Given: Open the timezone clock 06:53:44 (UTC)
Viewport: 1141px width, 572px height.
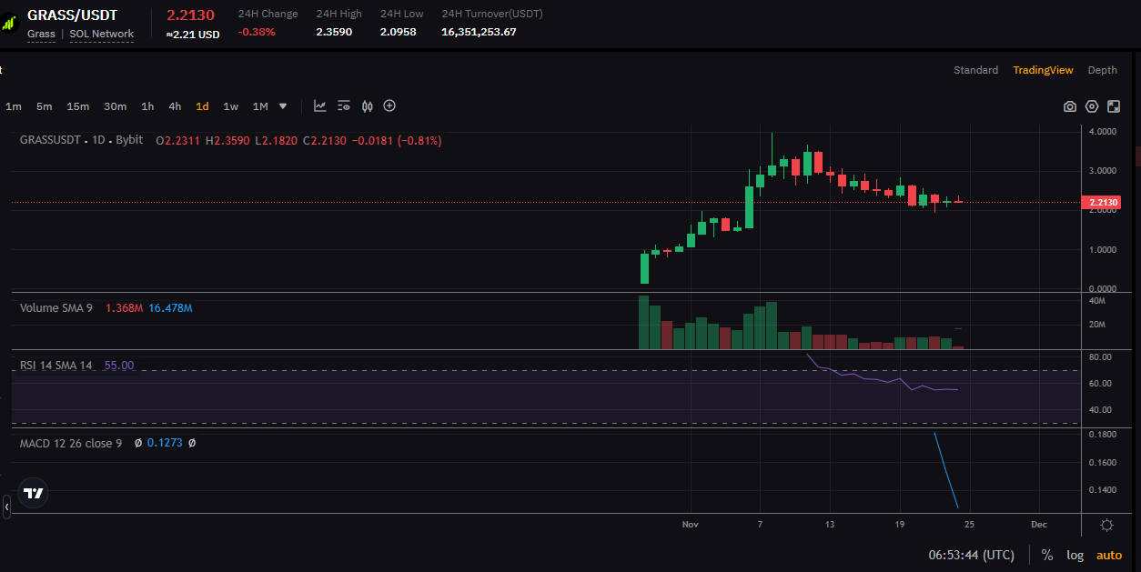Looking at the screenshot, I should pyautogui.click(x=971, y=555).
